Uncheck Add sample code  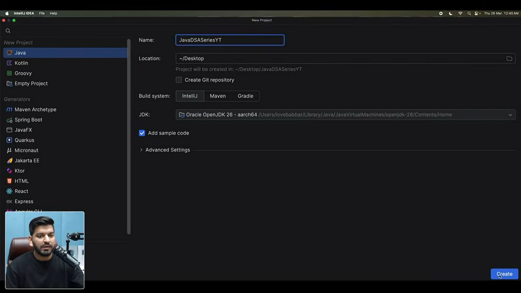(x=142, y=133)
